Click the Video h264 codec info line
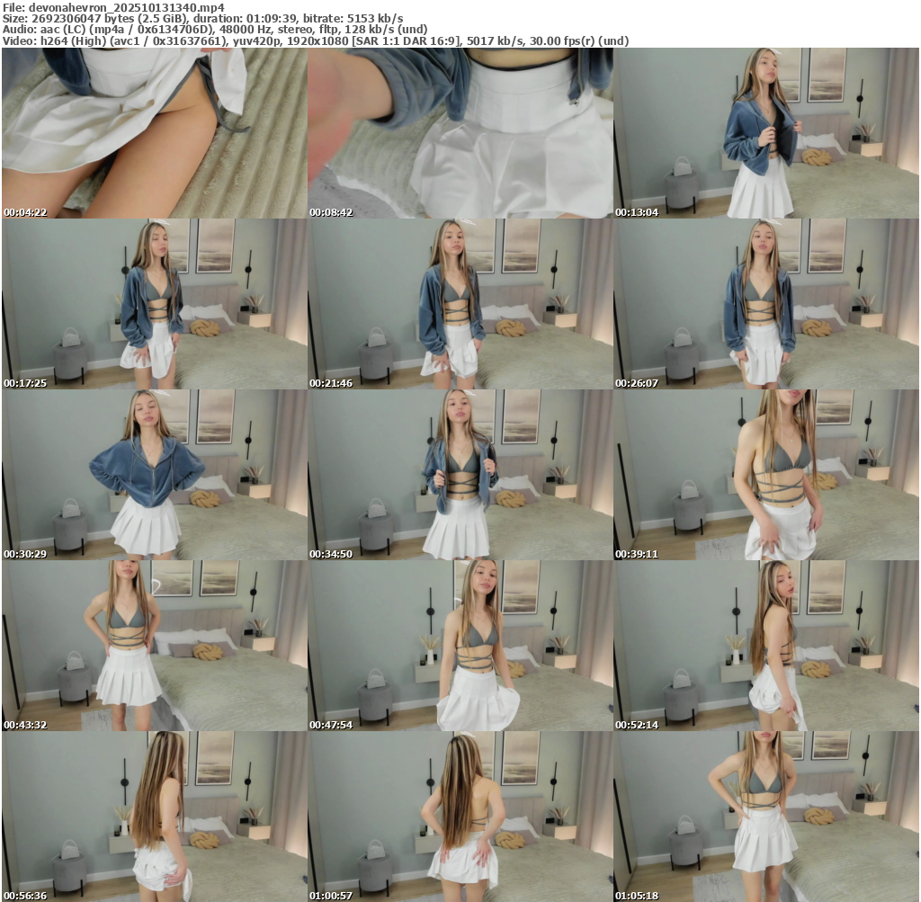This screenshot has width=921, height=902. pos(316,40)
